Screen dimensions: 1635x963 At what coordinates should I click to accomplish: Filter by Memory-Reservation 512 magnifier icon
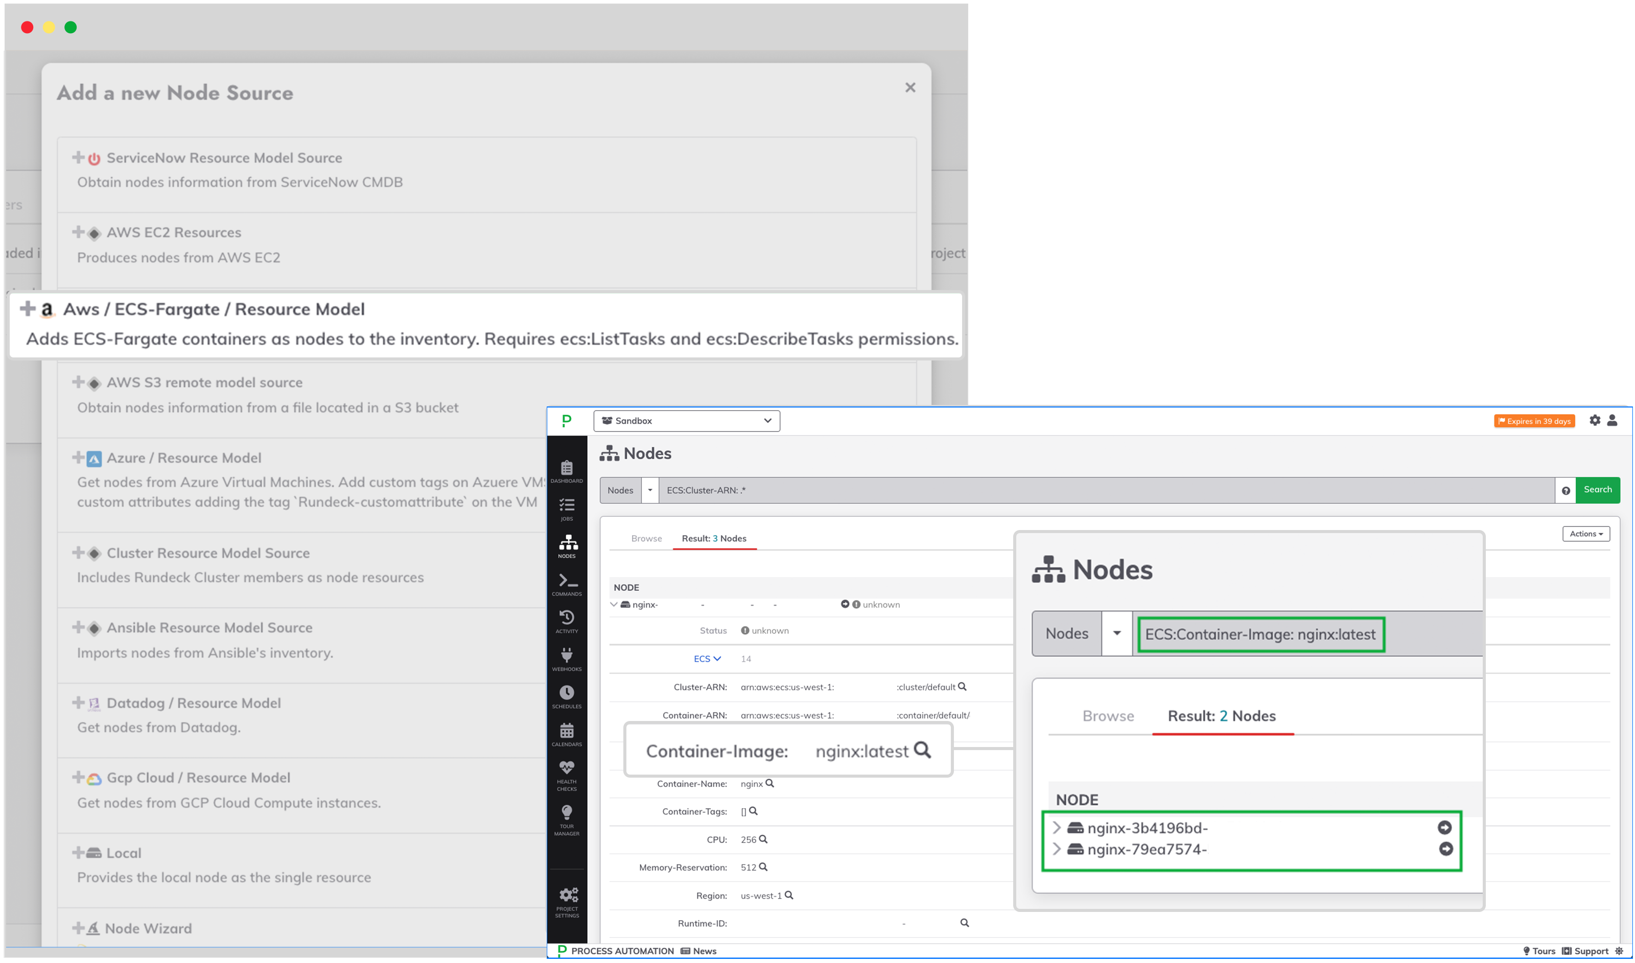point(763,867)
